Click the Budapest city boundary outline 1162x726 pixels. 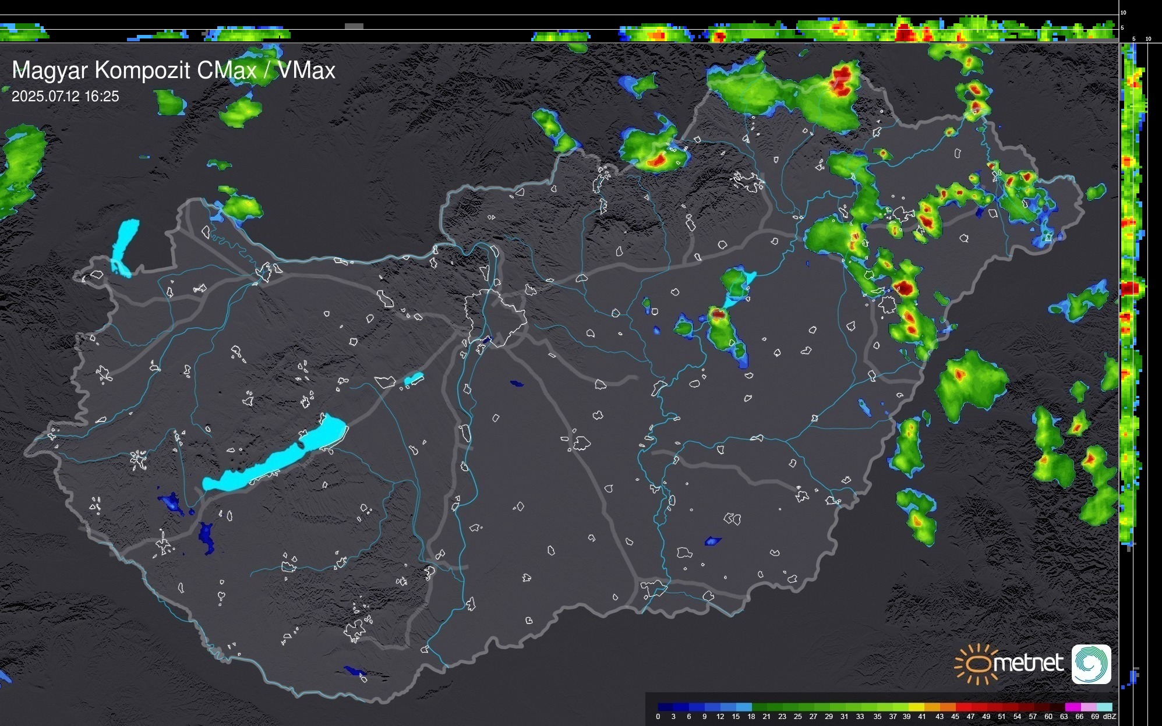[495, 317]
